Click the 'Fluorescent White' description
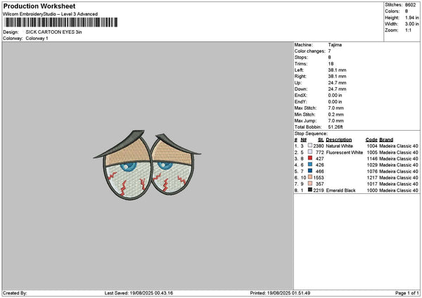This screenshot has height=298, width=422. (344, 153)
